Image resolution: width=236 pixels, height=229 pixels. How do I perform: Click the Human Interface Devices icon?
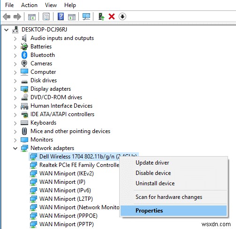point(24,106)
